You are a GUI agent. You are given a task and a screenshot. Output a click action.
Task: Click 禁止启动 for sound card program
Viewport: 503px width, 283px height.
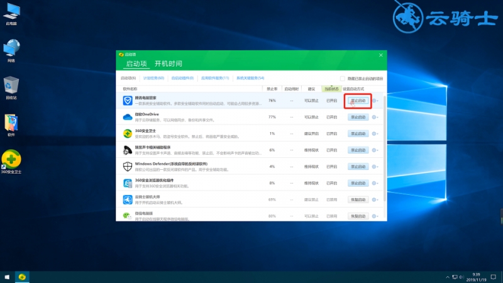click(358, 150)
